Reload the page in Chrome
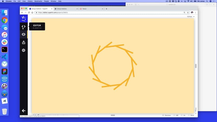Image resolution: width=217 pixels, height=122 pixels. (x=29, y=13)
